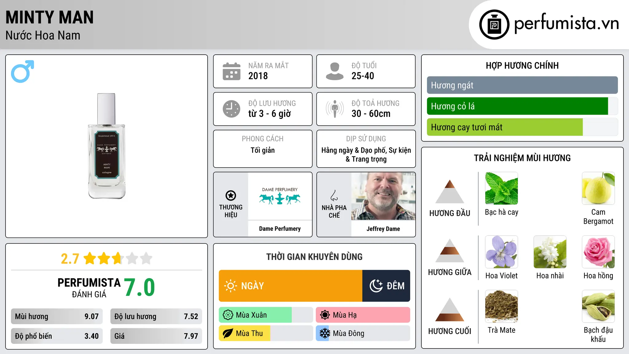Click the 'Hằng ngày & Dạo phố' occasion text

(x=354, y=150)
